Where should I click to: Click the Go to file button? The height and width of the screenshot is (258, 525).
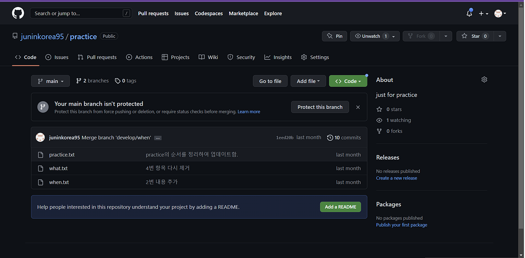tap(270, 81)
